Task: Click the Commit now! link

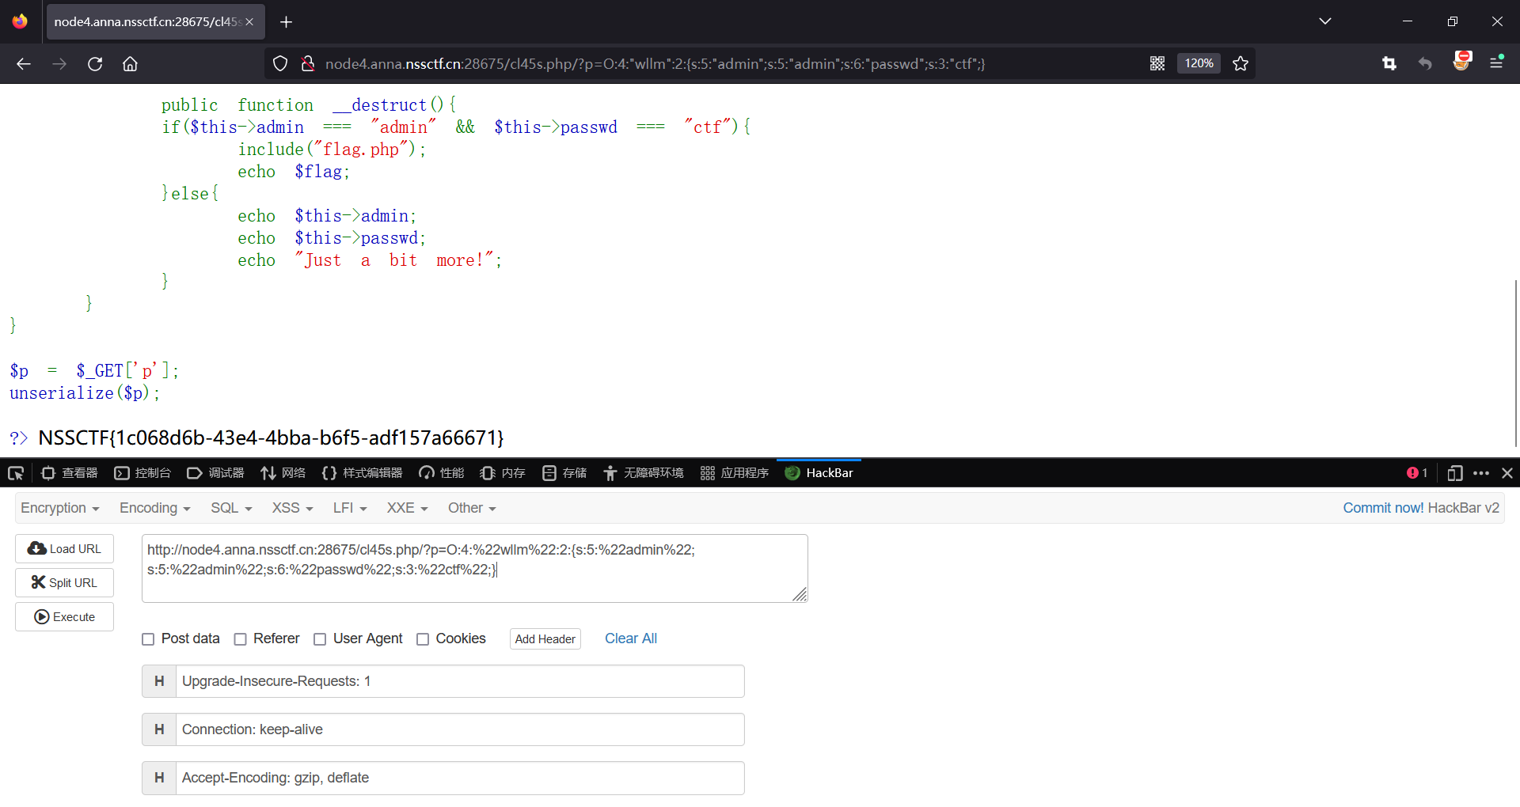Action: click(1383, 508)
